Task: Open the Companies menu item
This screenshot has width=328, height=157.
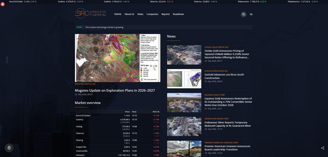Action: [x=152, y=14]
